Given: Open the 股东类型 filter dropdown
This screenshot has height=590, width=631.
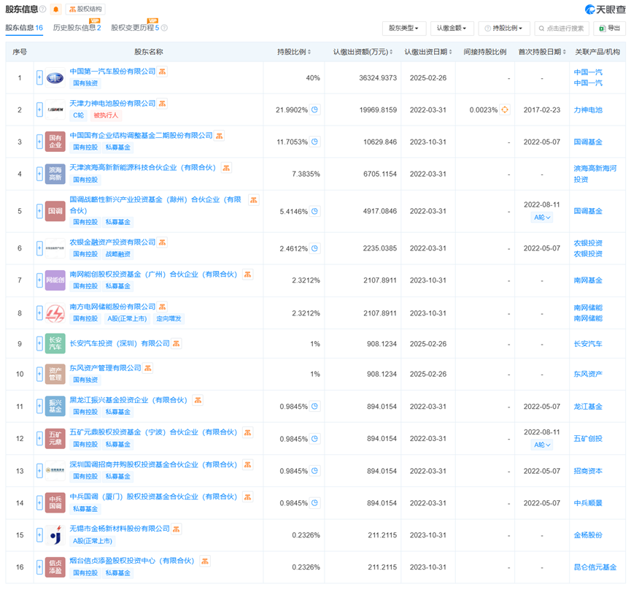Looking at the screenshot, I should 404,28.
